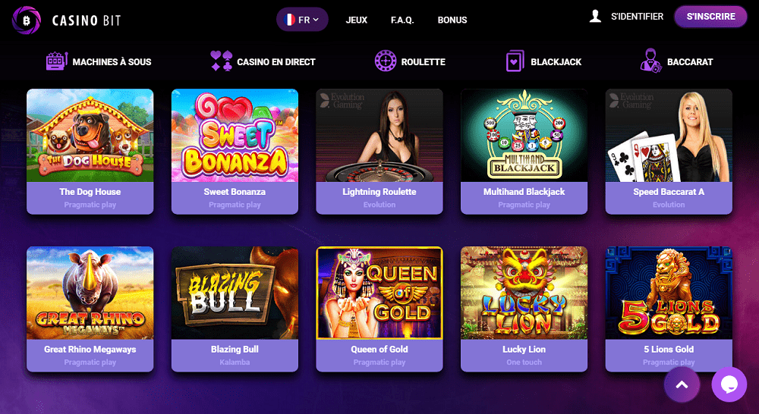
Task: Select the Baccarat dealer icon
Action: tap(650, 61)
